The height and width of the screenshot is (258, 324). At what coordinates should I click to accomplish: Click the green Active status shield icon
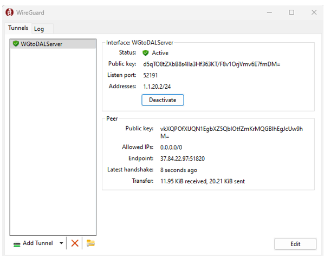[145, 53]
